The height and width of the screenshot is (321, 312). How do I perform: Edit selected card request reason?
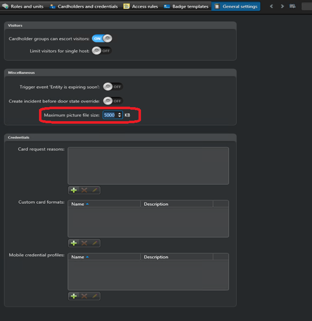tap(94, 190)
